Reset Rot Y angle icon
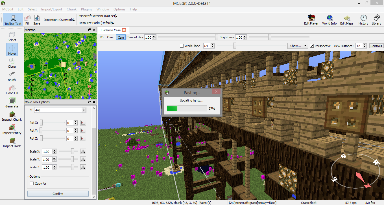Image resolution: width=384 pixels, height=205 pixels. point(83,131)
